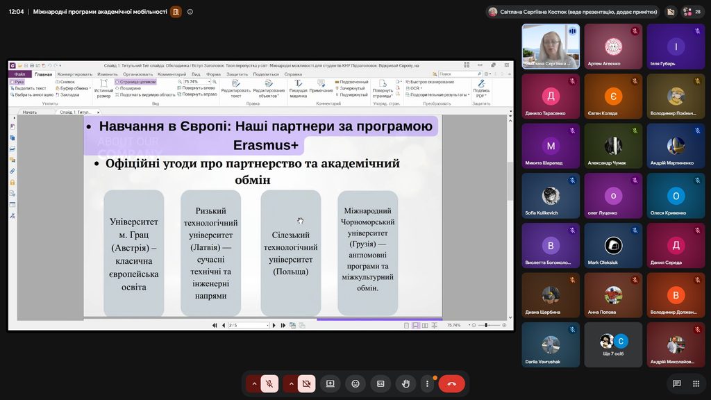The width and height of the screenshot is (711, 400).
Task: Go to next page in PDF viewer
Action: pyautogui.click(x=274, y=325)
